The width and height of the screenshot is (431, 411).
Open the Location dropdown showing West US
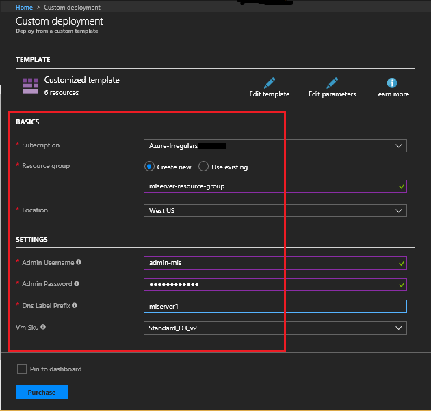(x=275, y=211)
